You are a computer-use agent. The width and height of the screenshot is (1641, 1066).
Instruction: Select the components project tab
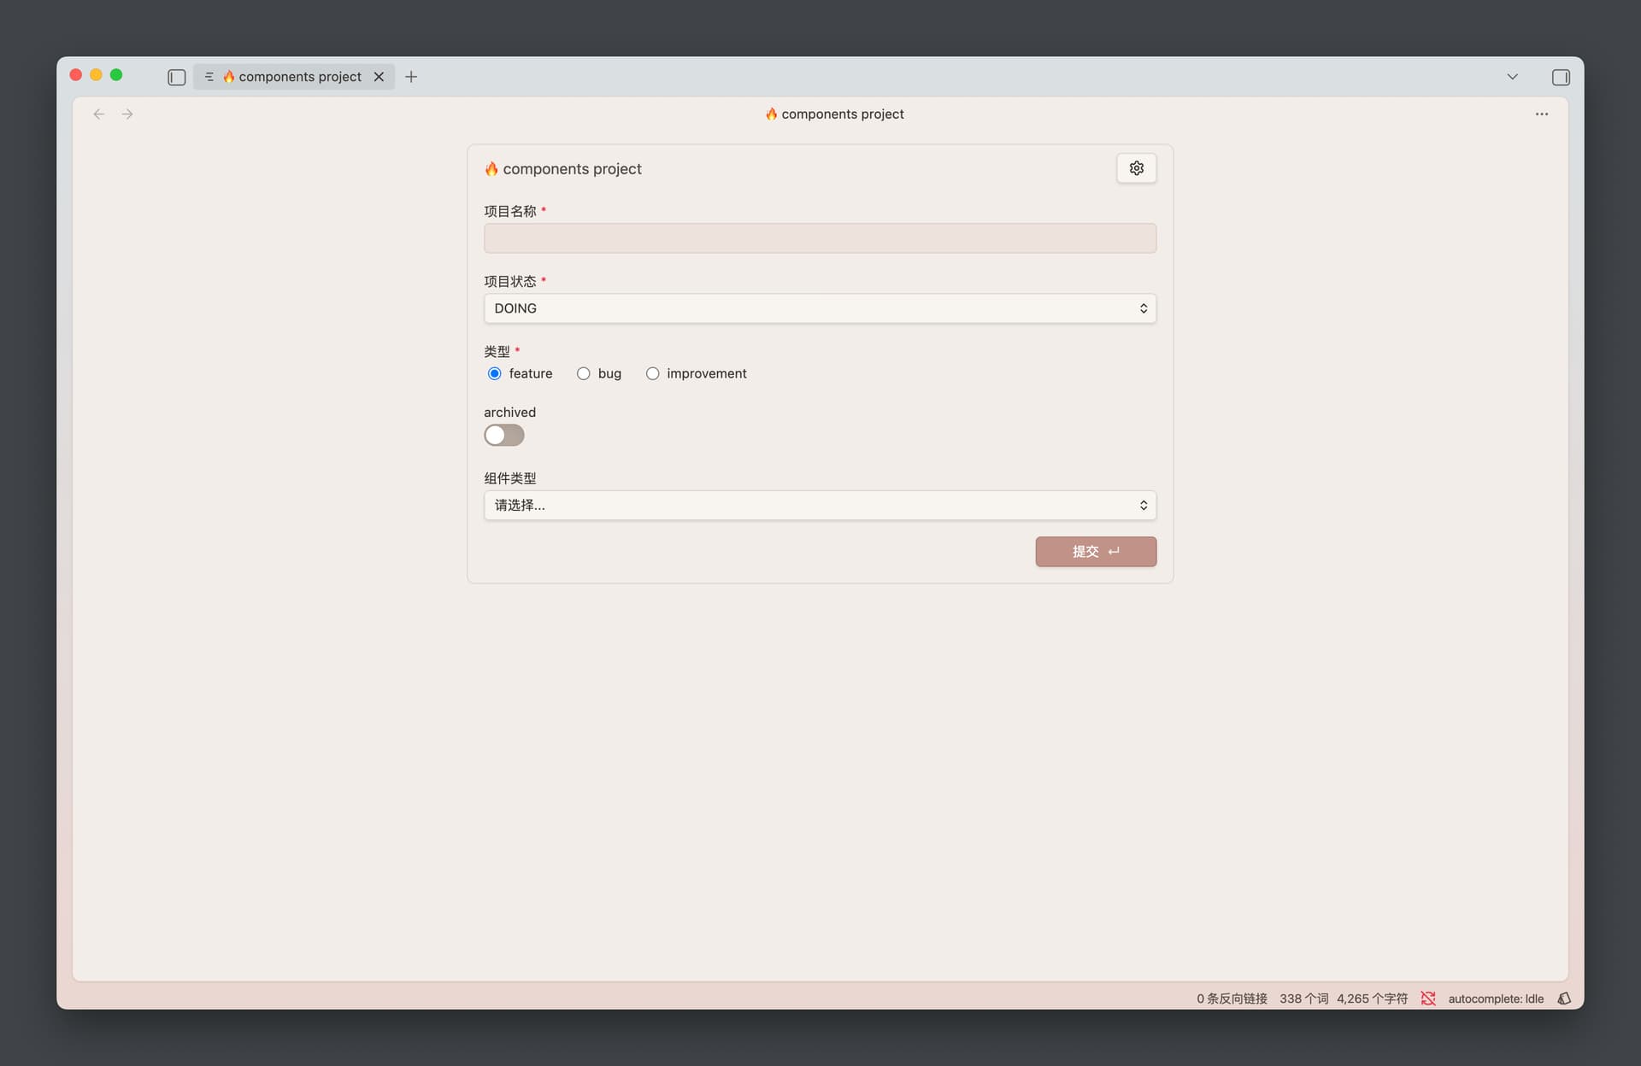tap(293, 77)
